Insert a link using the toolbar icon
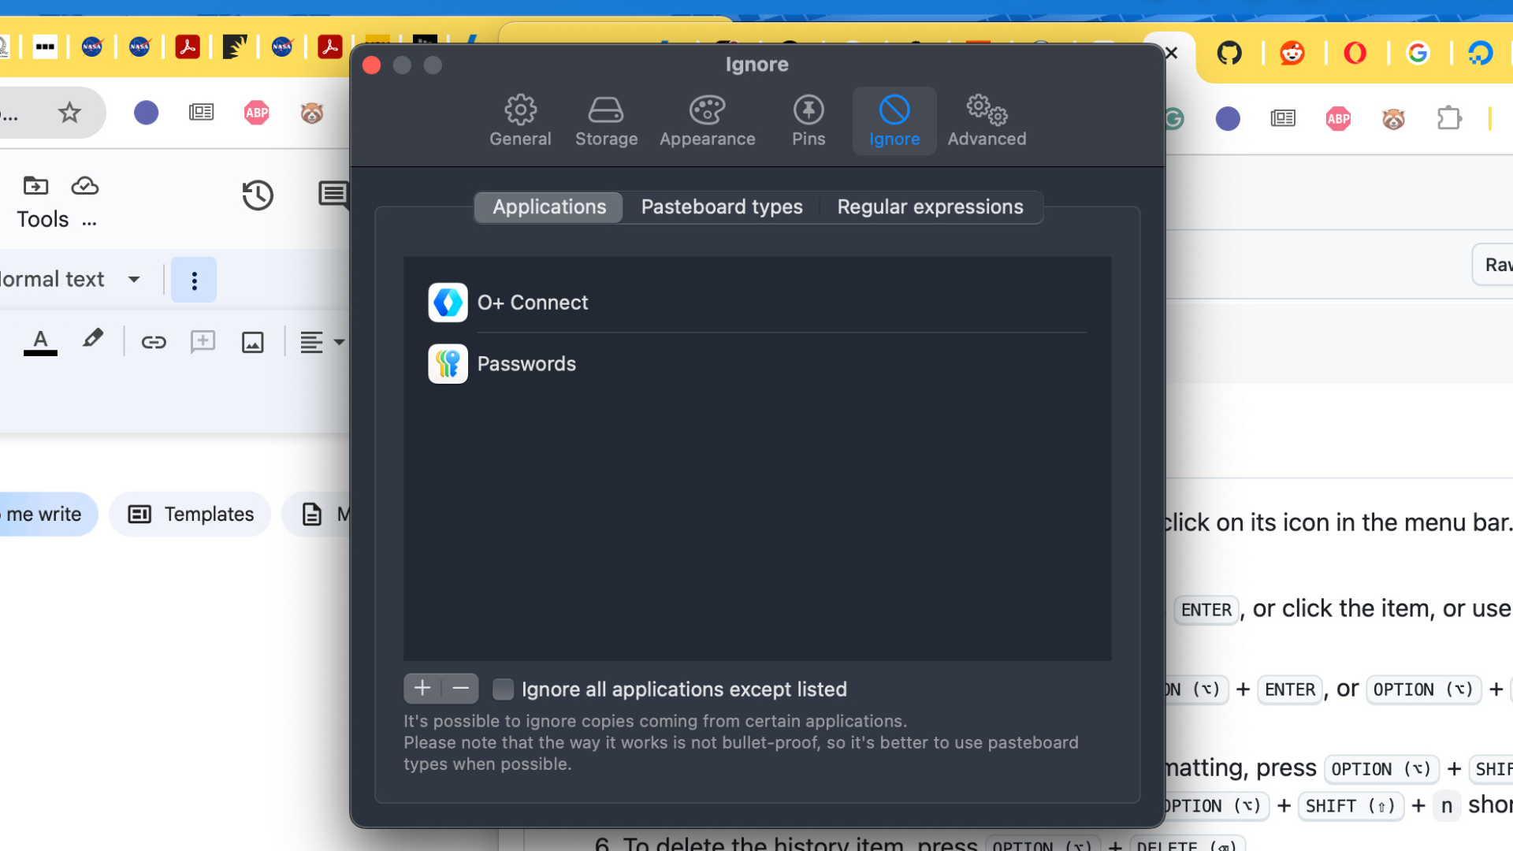Image resolution: width=1513 pixels, height=851 pixels. pos(154,341)
